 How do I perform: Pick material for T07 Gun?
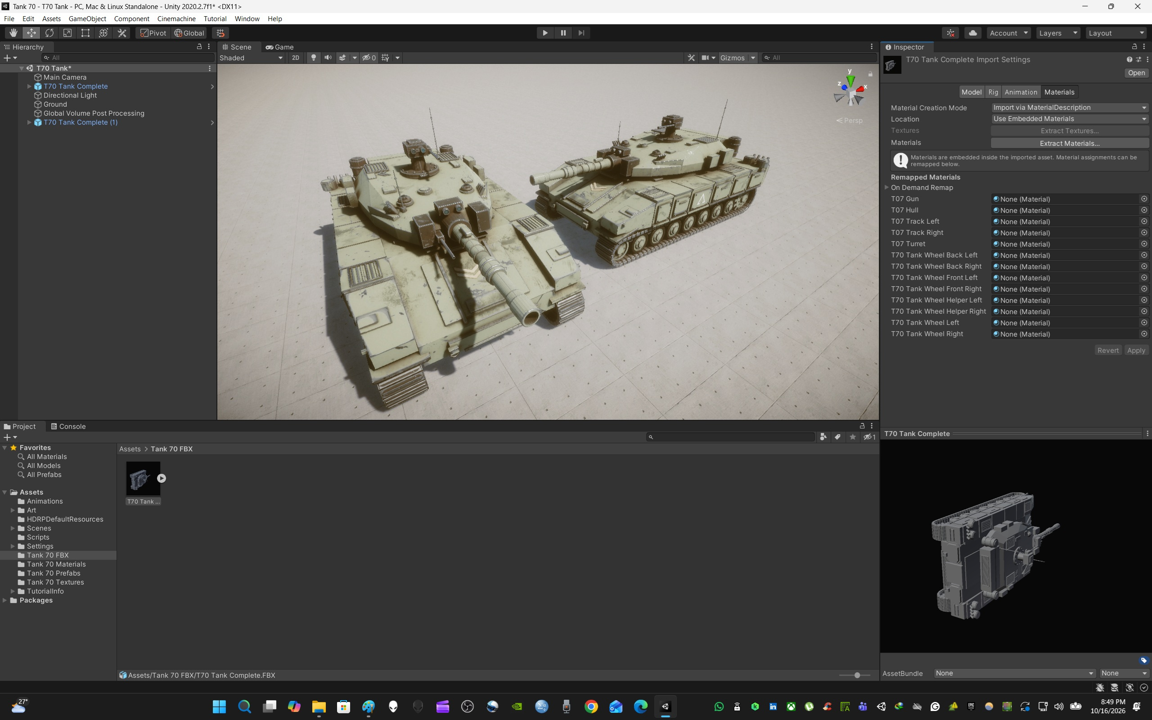coord(1144,198)
